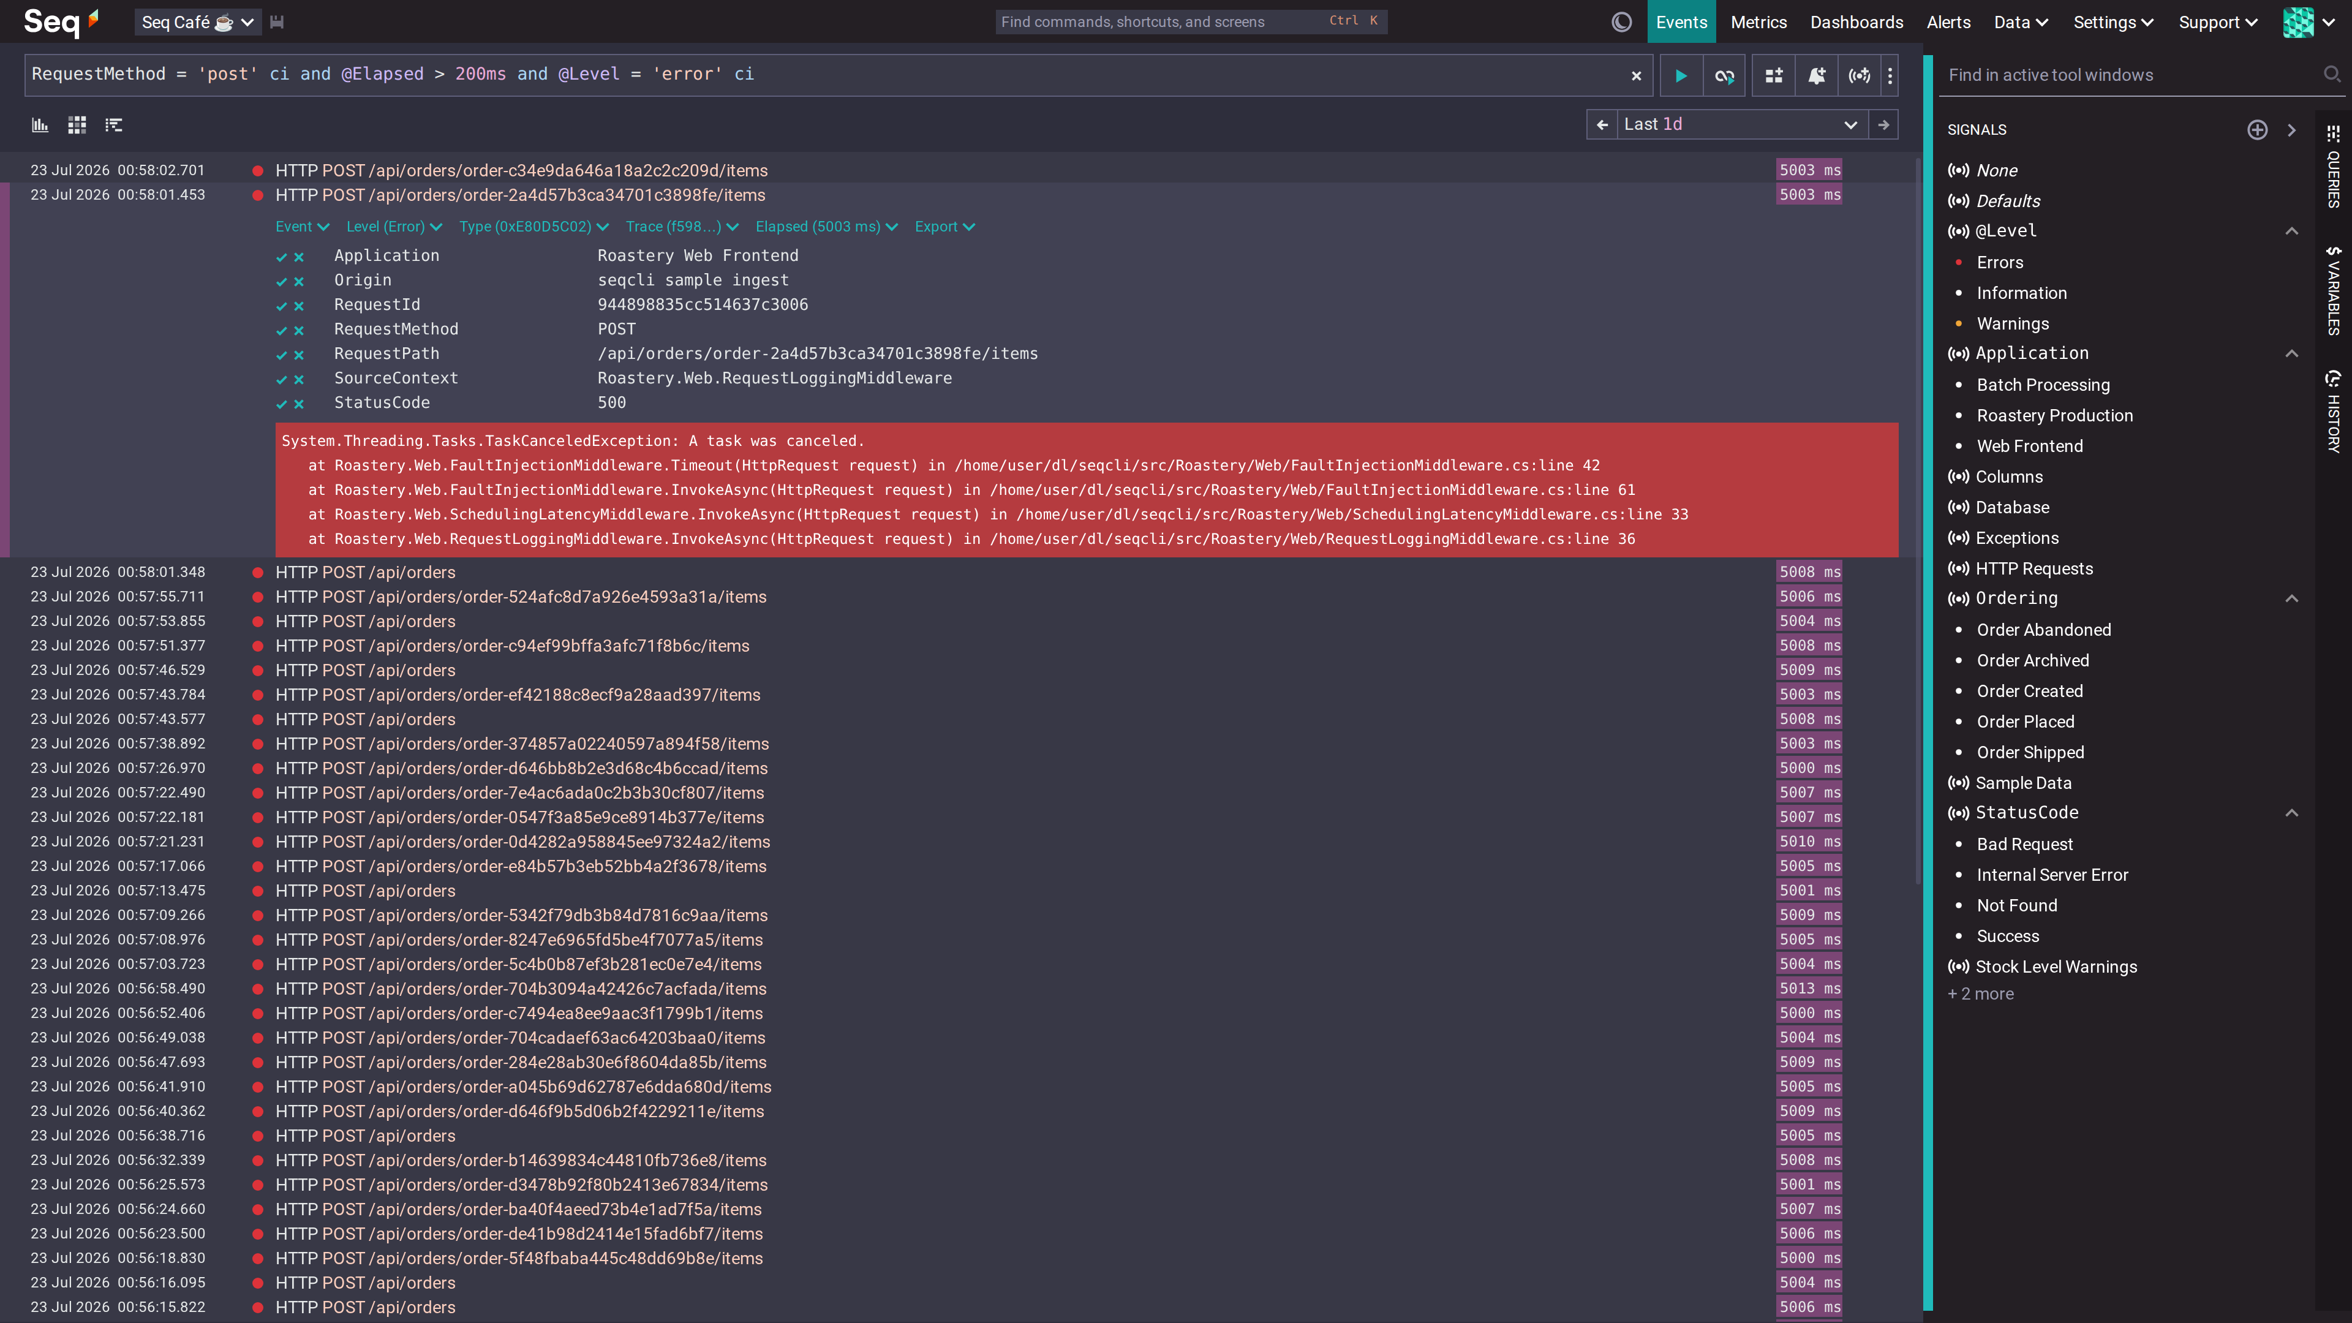The image size is (2352, 1323).
Task: Open the Event dropdown in expanded event
Action: (x=302, y=227)
